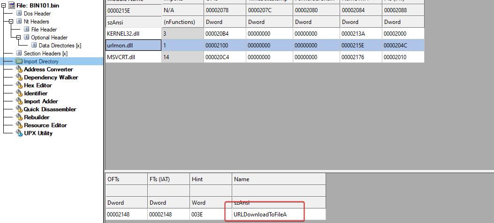Click the Hex Editor tool icon

[x=19, y=85]
